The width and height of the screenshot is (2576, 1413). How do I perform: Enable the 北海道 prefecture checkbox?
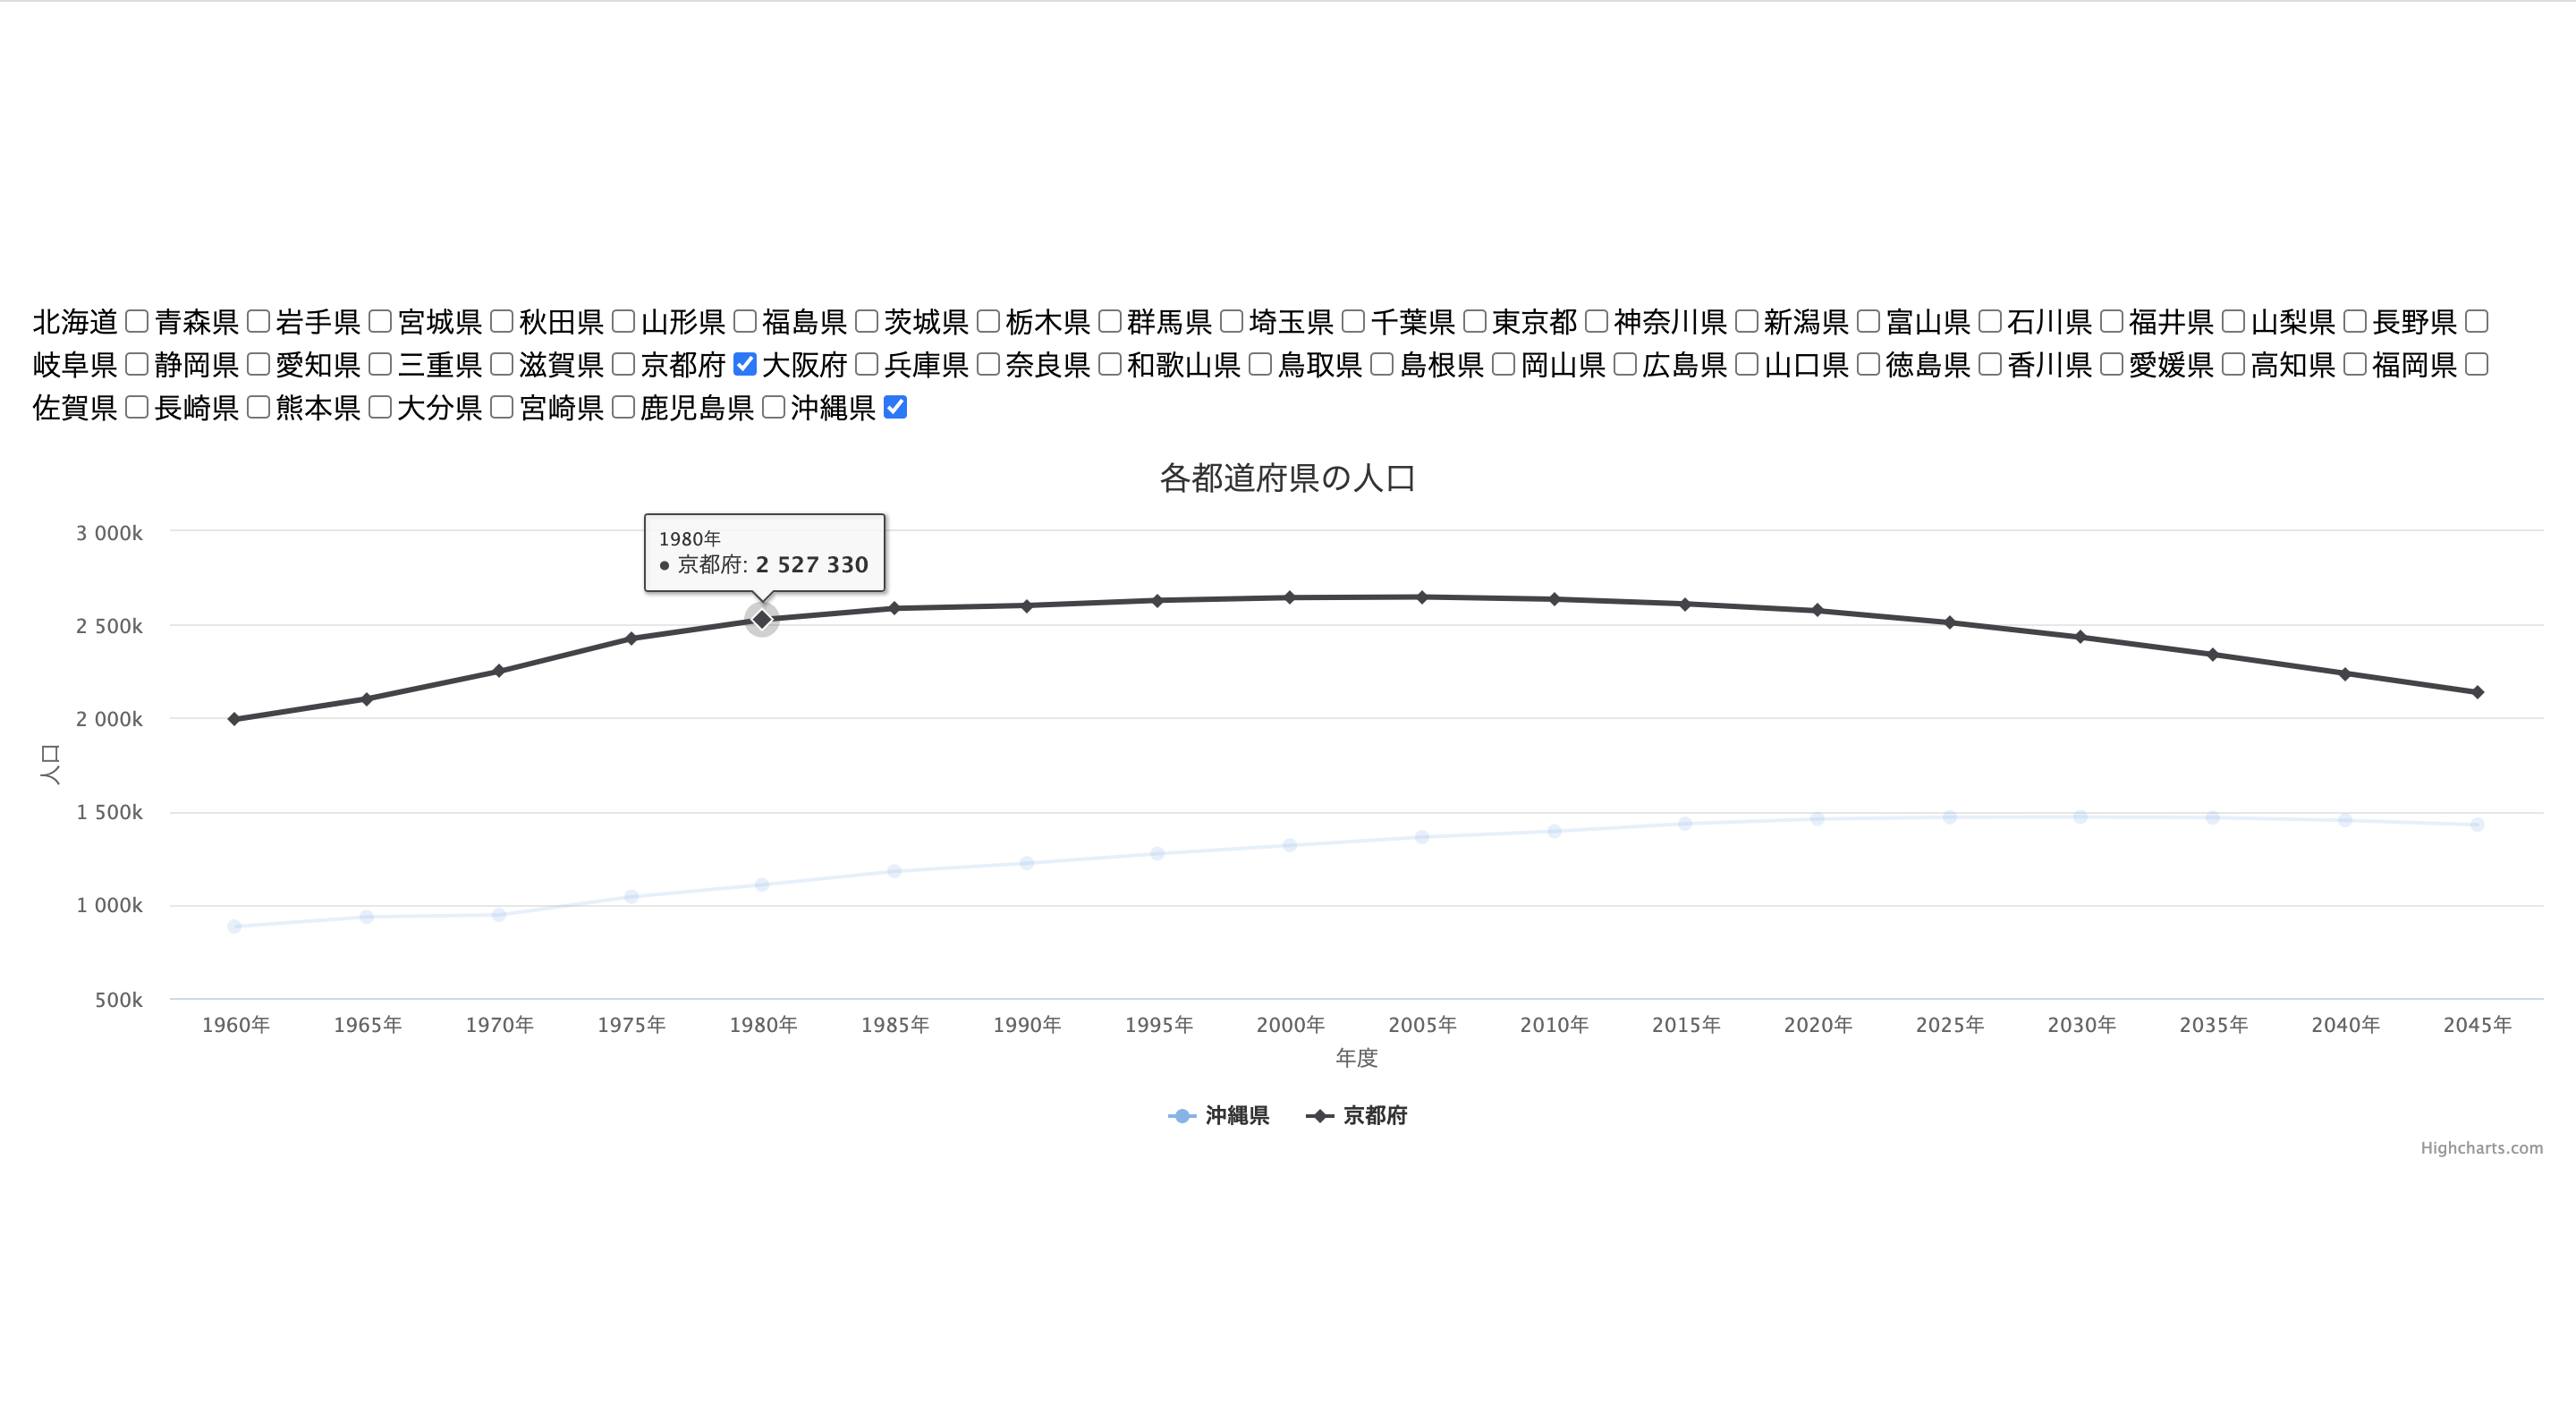[136, 322]
